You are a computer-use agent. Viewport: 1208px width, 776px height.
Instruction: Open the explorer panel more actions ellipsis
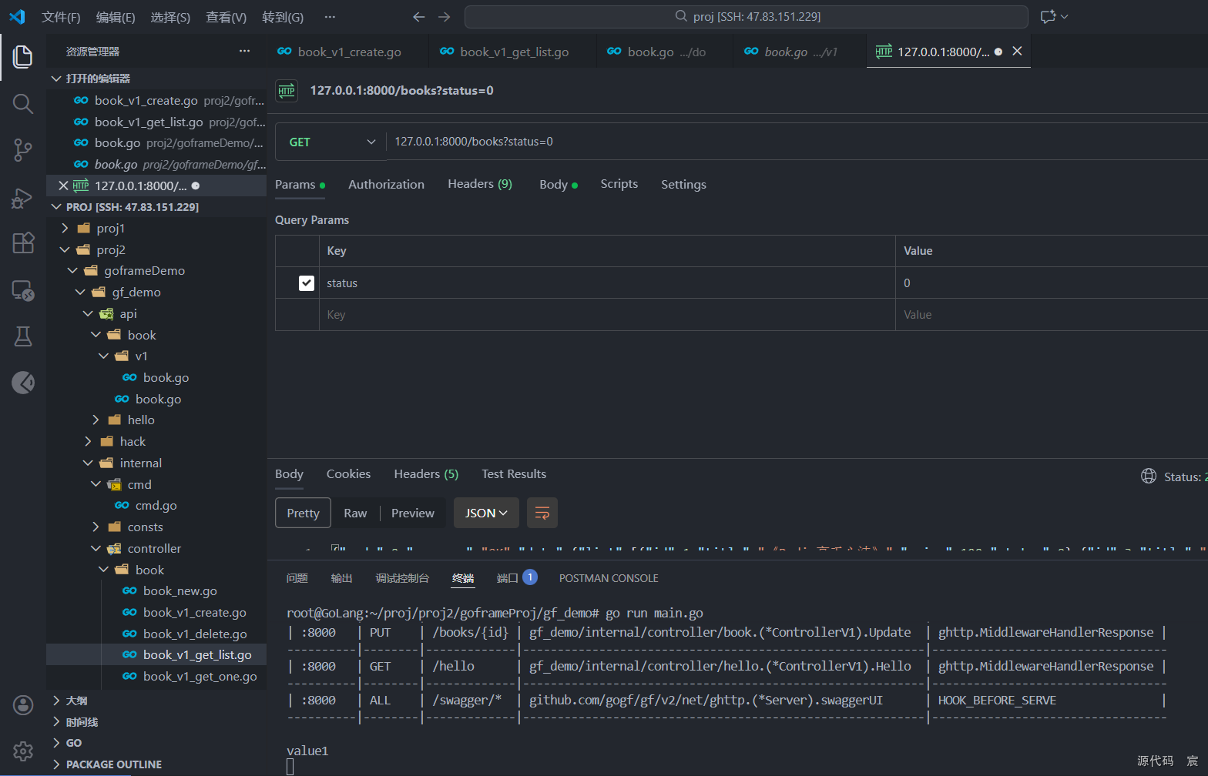[x=244, y=51]
